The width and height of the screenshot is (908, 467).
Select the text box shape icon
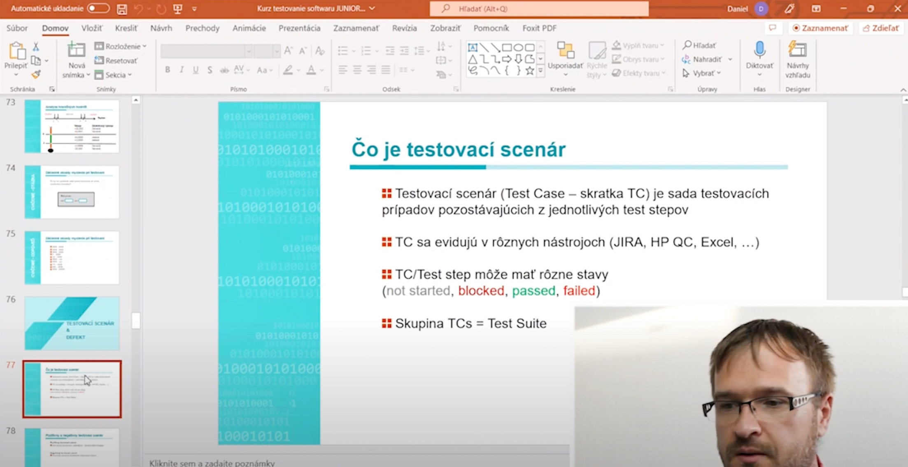pos(473,47)
